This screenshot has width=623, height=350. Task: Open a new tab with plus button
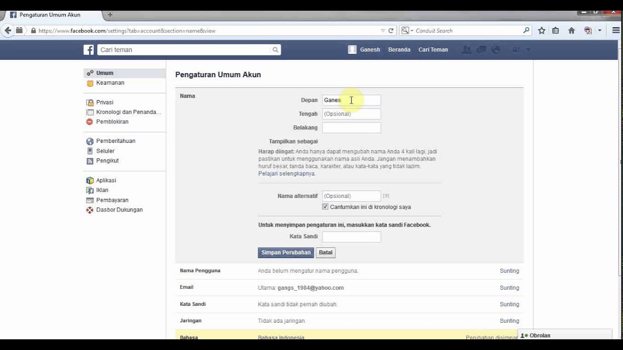110,15
